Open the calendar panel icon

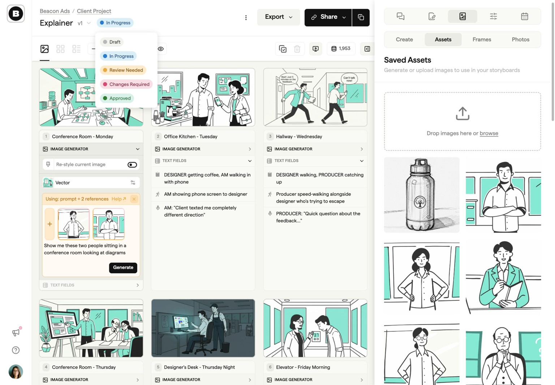[x=524, y=16]
